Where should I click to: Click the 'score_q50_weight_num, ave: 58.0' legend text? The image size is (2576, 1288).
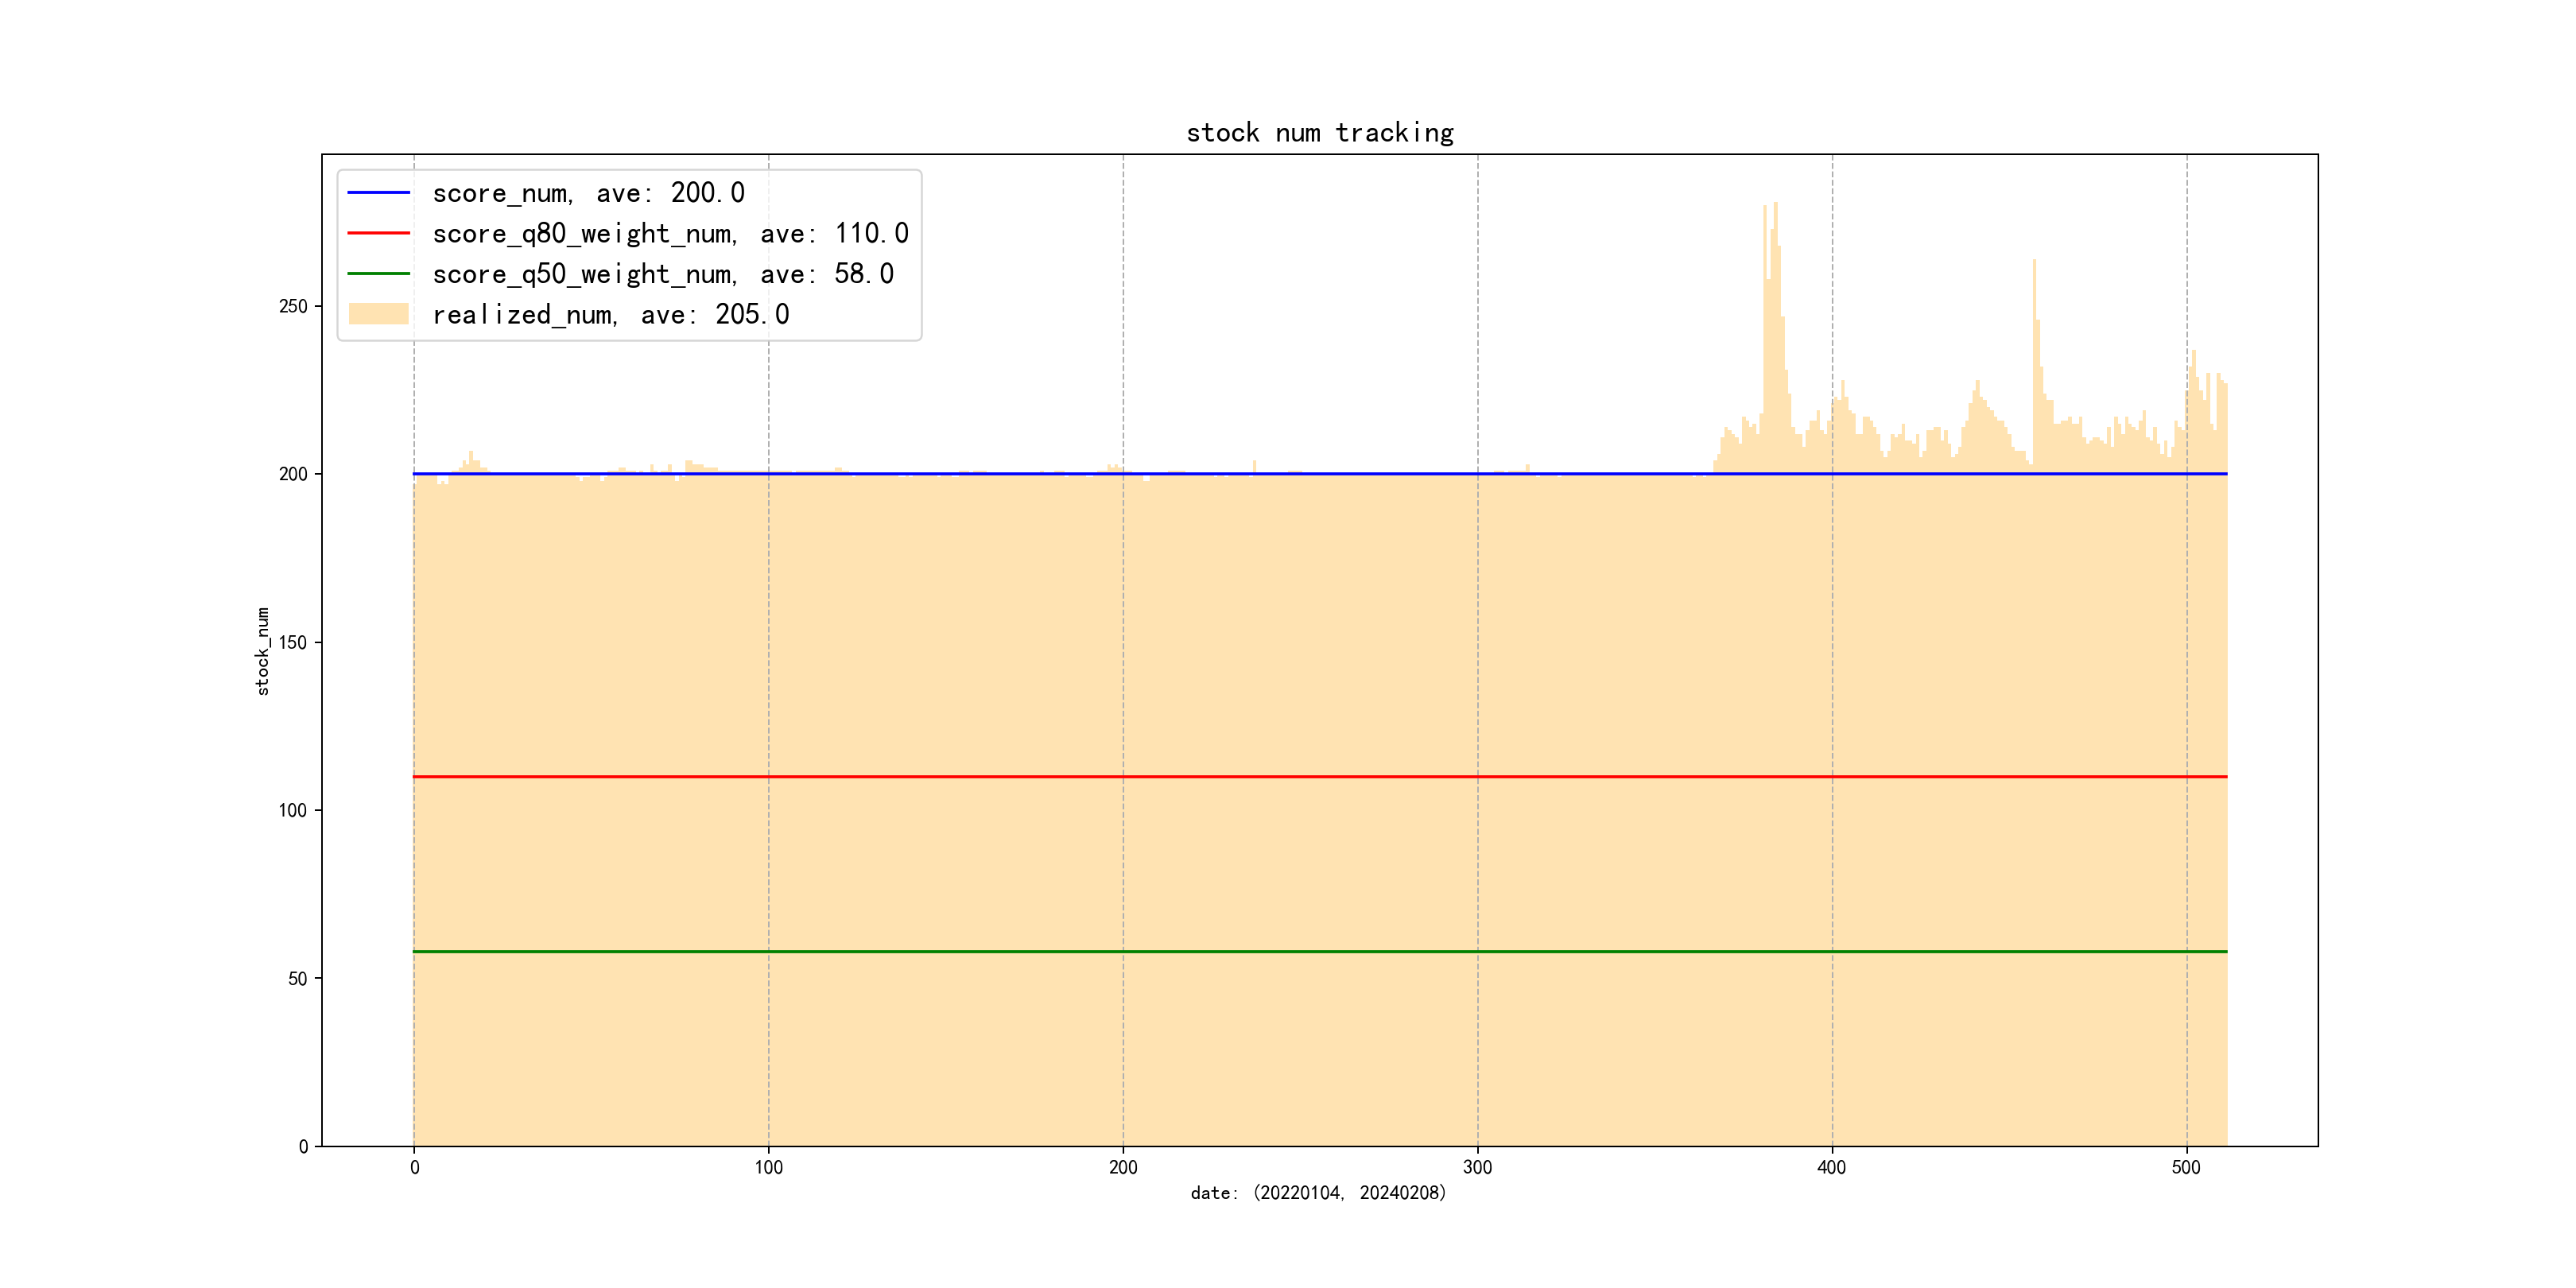click(x=662, y=274)
